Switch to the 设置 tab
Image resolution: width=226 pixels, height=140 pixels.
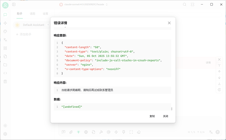tap(46, 14)
